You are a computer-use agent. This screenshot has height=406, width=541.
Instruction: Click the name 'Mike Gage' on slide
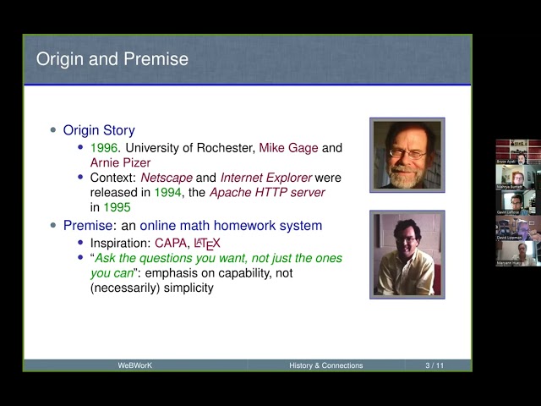pyautogui.click(x=288, y=148)
